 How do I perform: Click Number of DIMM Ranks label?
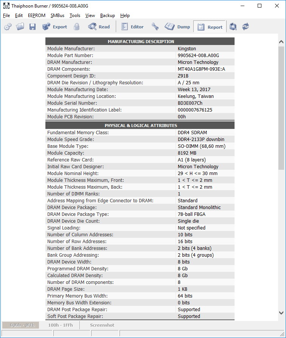pos(73,194)
